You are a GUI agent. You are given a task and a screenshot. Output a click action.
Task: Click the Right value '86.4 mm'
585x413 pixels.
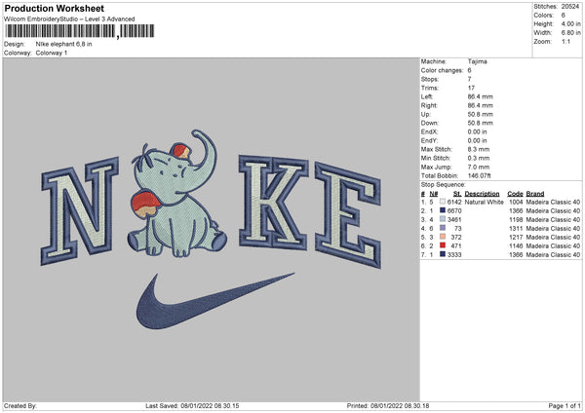point(480,105)
